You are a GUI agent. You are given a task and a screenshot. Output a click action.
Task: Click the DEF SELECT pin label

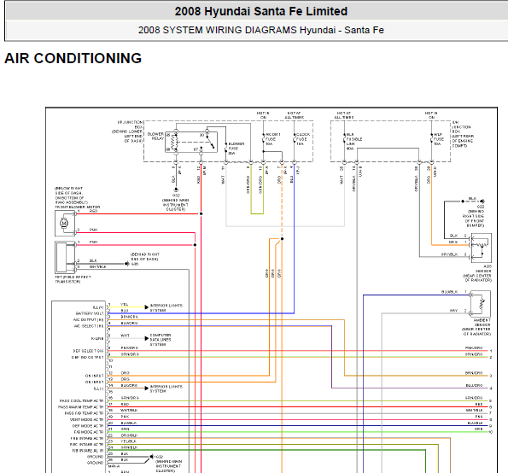click(x=88, y=351)
